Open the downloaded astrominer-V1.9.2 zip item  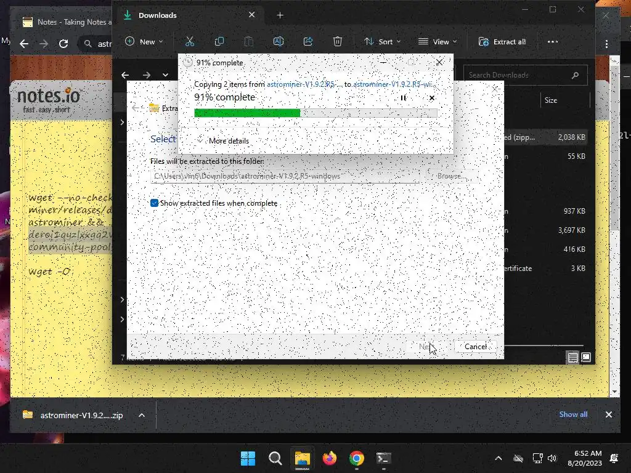coord(73,415)
